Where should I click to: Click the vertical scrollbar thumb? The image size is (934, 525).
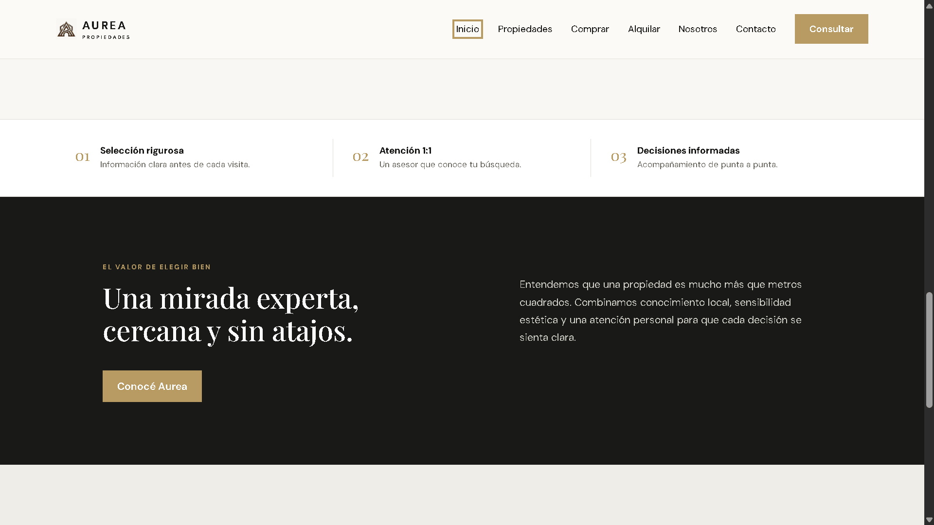coord(929,350)
